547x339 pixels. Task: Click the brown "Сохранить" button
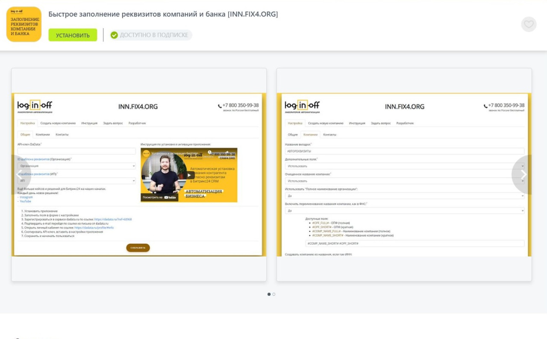(x=138, y=248)
